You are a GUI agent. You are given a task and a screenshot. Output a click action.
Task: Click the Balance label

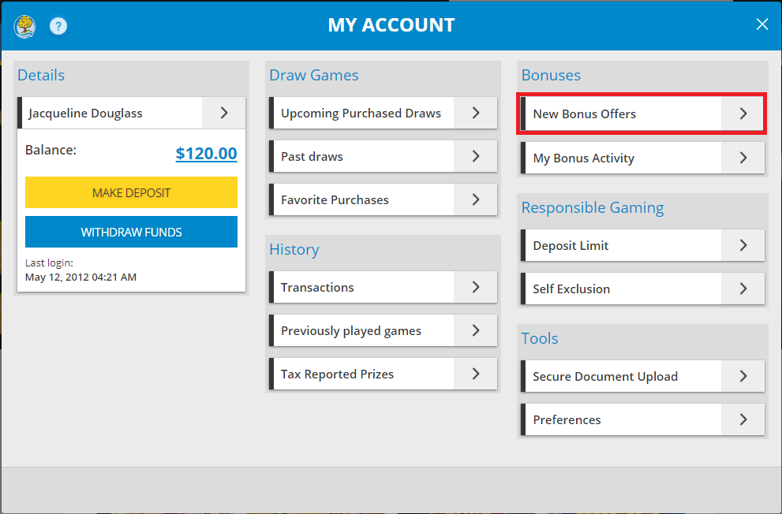click(51, 150)
